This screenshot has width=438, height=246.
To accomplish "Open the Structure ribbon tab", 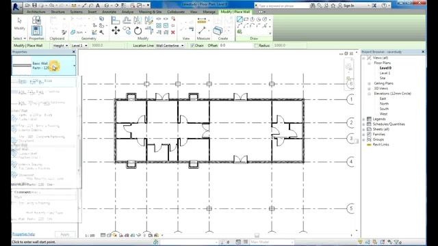I will pyautogui.click(x=57, y=12).
